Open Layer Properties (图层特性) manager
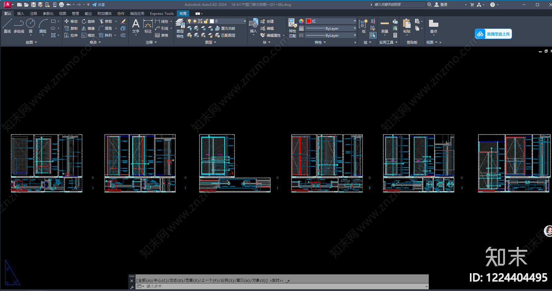Image resolution: width=552 pixels, height=291 pixels. (x=180, y=28)
